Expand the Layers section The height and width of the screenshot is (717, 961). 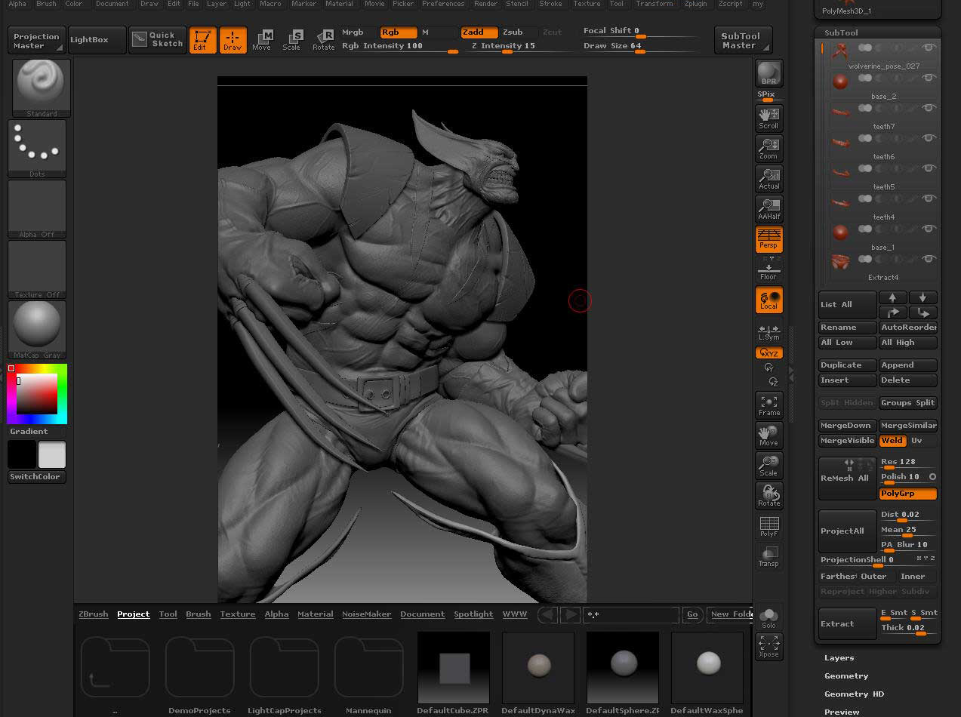tap(839, 658)
